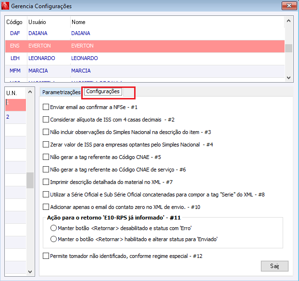Click U.N. list scroll down arrow
The height and width of the screenshot is (281, 299).
(x=30, y=272)
